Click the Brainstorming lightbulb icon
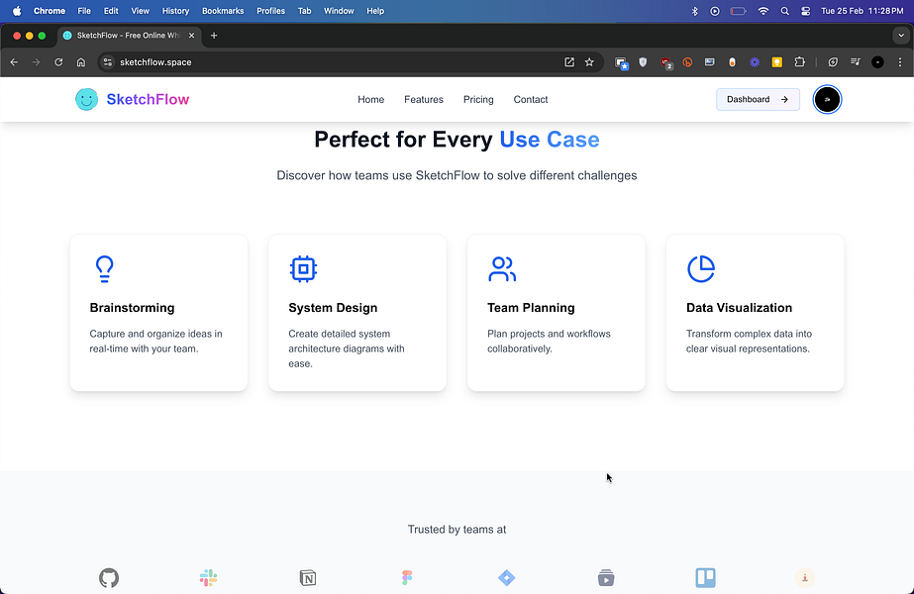Image resolution: width=914 pixels, height=594 pixels. 104,268
